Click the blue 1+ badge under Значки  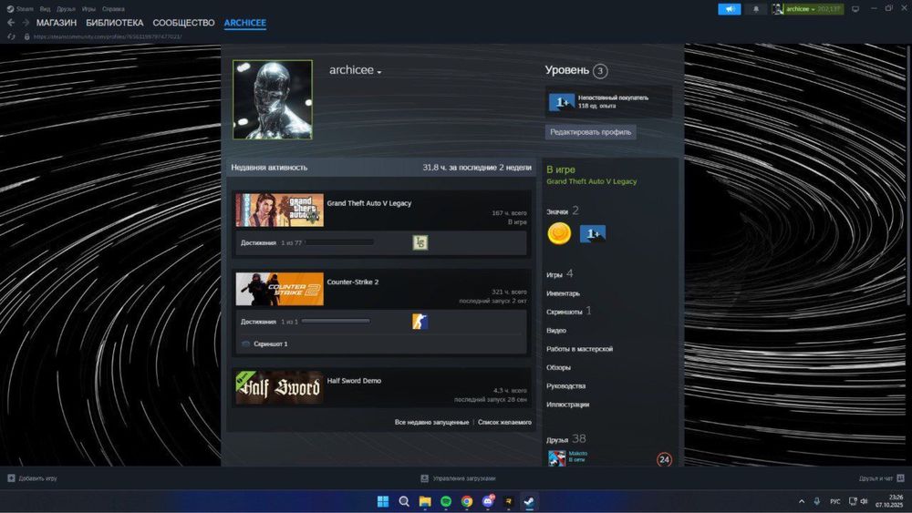(593, 233)
